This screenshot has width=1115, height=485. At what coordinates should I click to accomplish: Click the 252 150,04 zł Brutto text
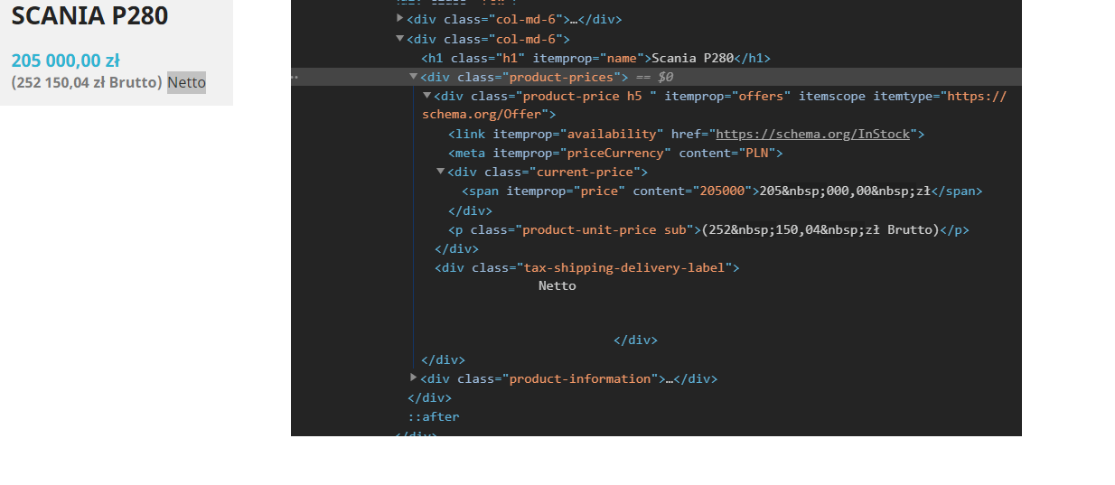(87, 83)
